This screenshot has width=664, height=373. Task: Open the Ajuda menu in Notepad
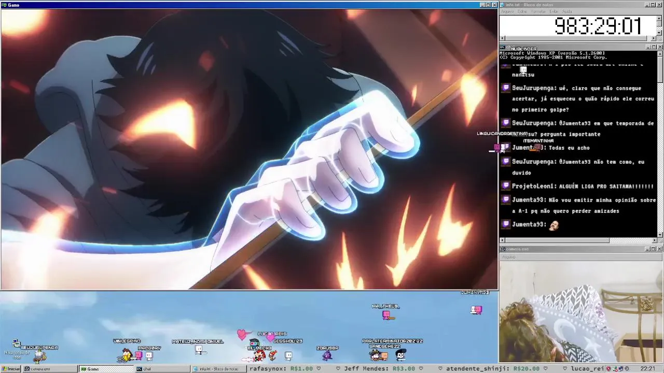point(567,11)
